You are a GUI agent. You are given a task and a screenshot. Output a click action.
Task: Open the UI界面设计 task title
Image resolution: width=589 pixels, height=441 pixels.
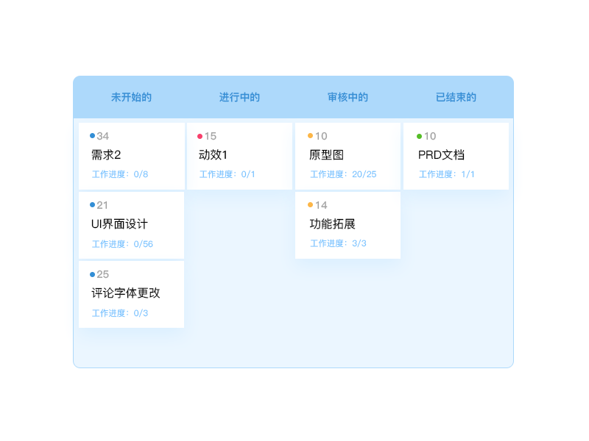(119, 224)
